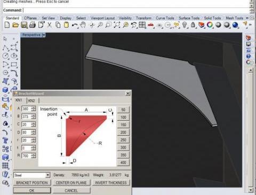Image resolution: width=256 pixels, height=195 pixels.
Task: Select the blue Box solid tool
Action: [5, 90]
